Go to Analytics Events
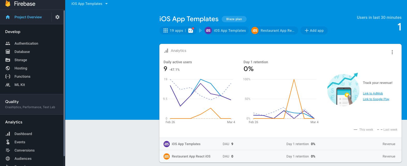 point(20,142)
